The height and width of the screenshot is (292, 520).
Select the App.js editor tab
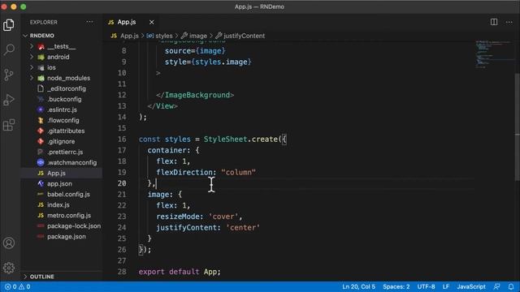tap(127, 22)
